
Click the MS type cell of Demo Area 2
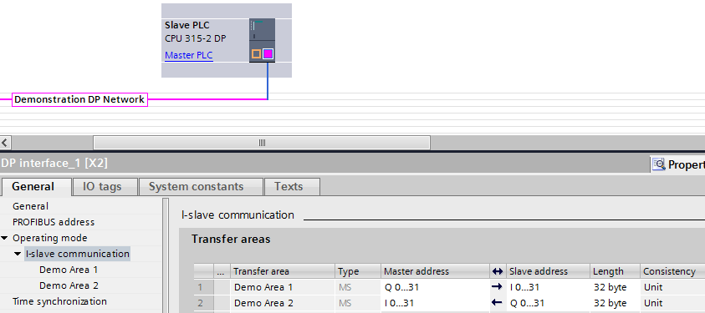tap(358, 303)
